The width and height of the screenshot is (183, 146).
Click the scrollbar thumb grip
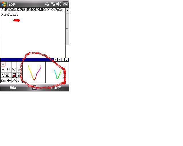click(x=67, y=29)
